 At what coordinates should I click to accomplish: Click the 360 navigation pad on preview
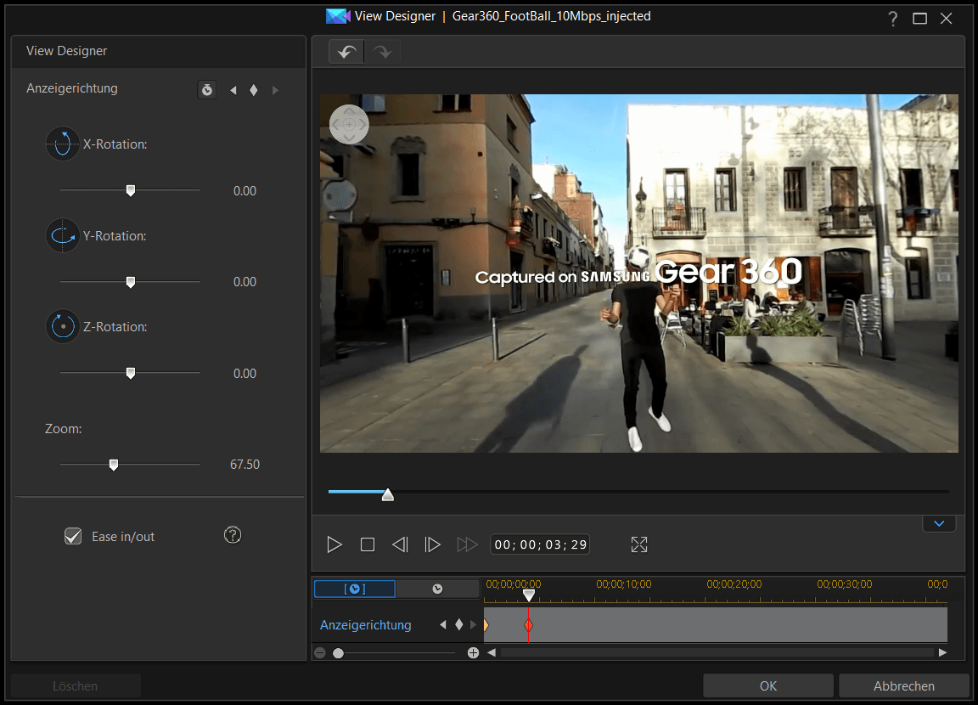[x=349, y=124]
